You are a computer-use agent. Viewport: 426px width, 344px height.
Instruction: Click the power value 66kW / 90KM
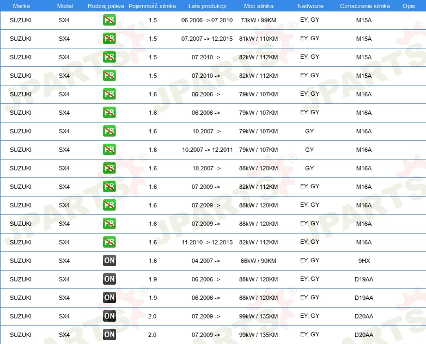(258, 261)
